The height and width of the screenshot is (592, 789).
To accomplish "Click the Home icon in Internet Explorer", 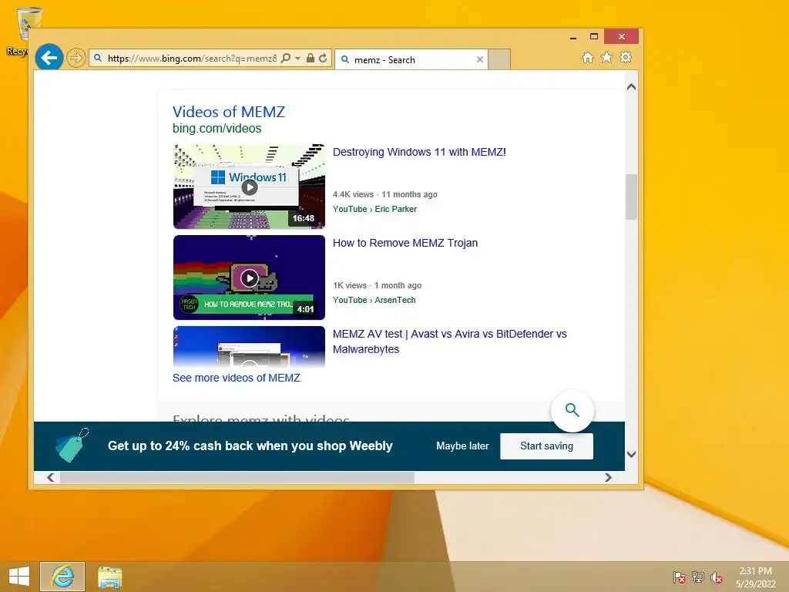I will pos(587,57).
